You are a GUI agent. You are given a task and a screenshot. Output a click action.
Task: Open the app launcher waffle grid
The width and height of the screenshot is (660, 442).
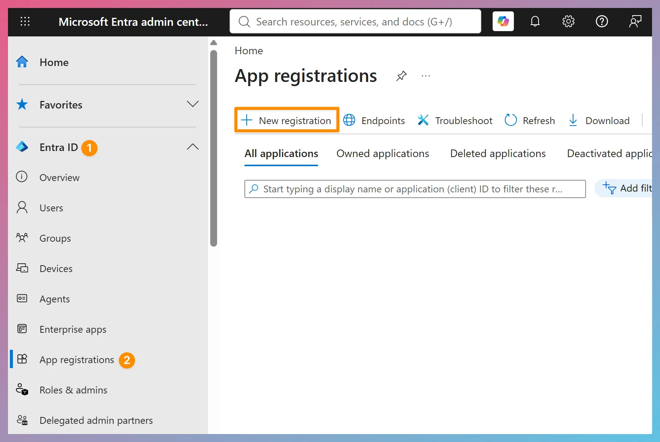[25, 22]
